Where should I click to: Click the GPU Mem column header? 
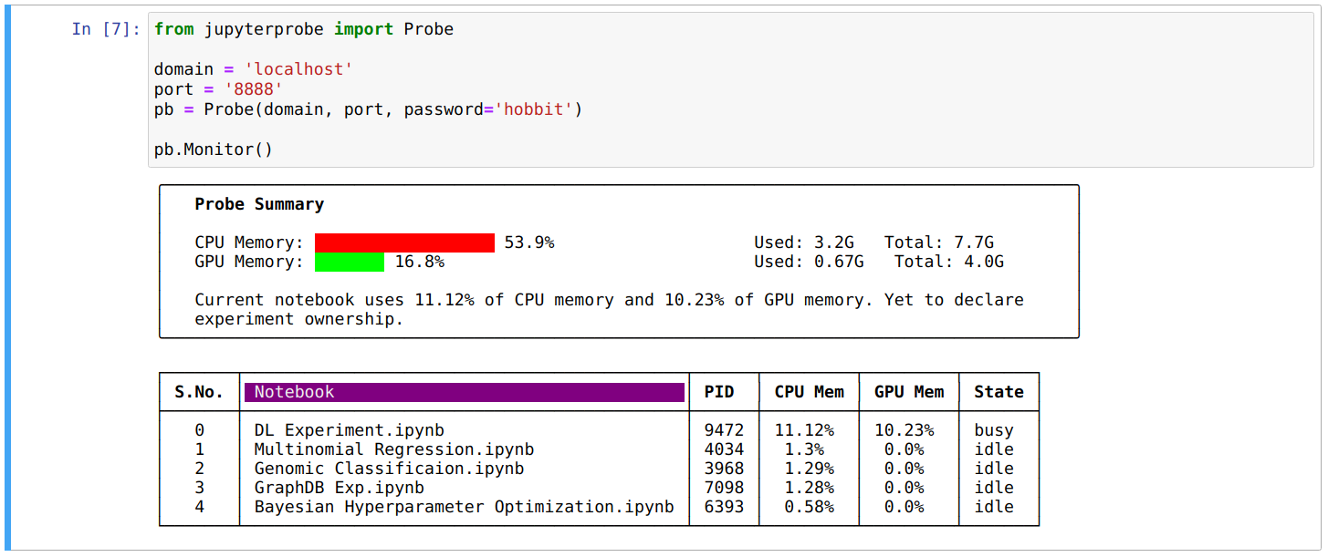point(908,392)
